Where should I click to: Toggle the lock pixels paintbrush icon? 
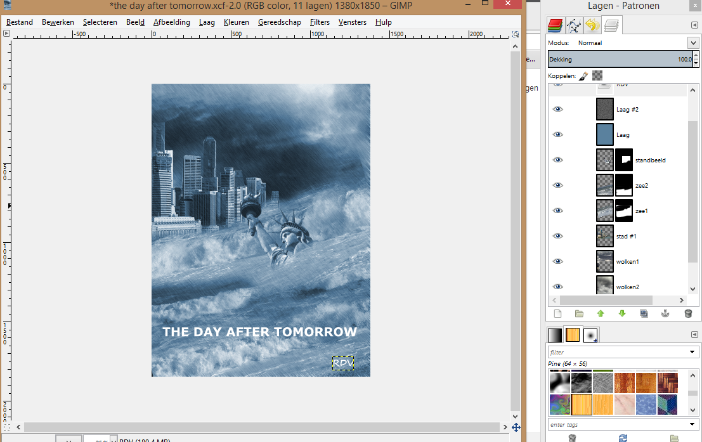click(583, 75)
